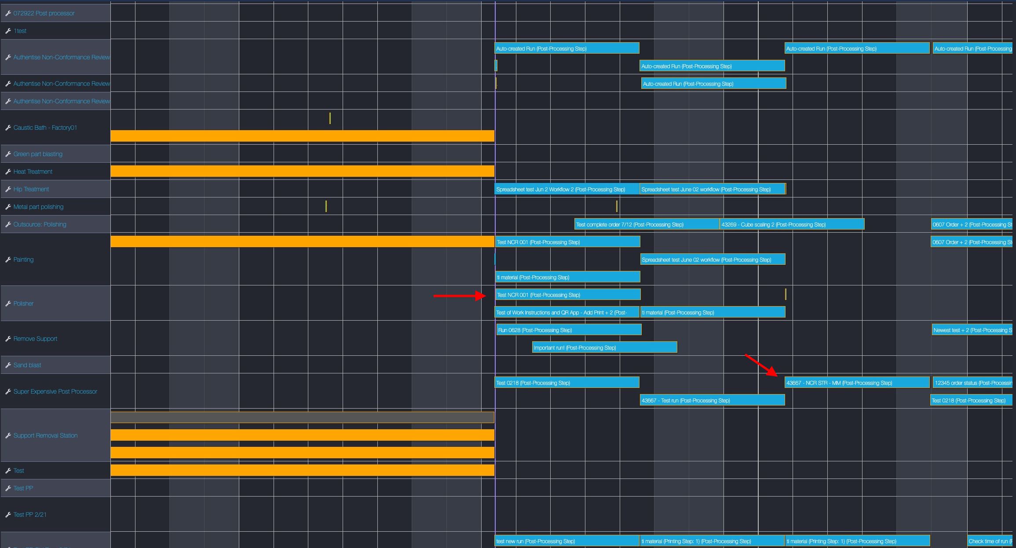Open the Hip Treatment resource link
Screen dimensions: 1016x548
[31, 189]
